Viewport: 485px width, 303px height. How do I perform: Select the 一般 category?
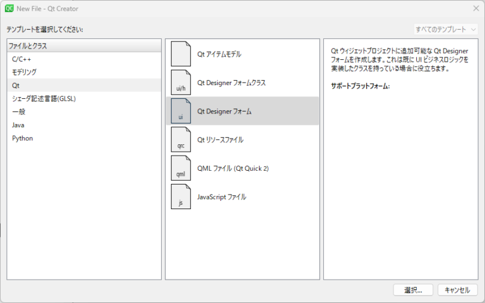point(19,111)
